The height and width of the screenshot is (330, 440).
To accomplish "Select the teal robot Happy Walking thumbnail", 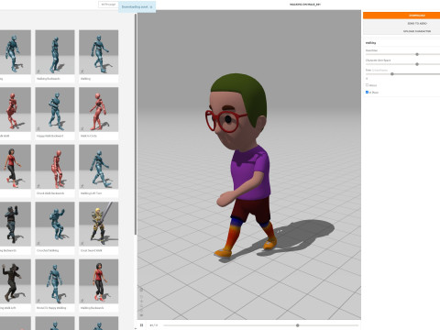I will (55, 281).
